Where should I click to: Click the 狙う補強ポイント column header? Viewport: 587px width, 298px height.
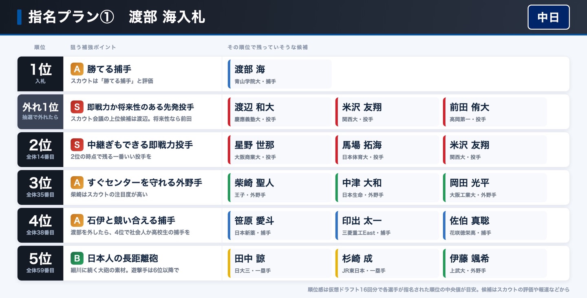pos(93,47)
